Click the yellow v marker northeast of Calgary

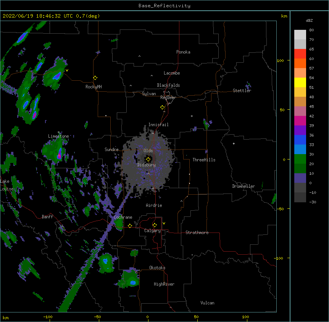pyautogui.click(x=164, y=223)
